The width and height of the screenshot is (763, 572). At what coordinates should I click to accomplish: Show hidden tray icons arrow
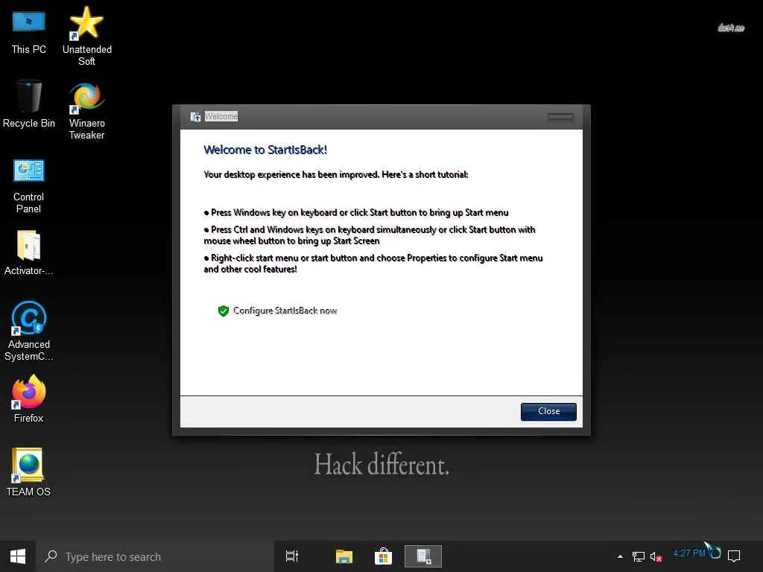click(620, 556)
